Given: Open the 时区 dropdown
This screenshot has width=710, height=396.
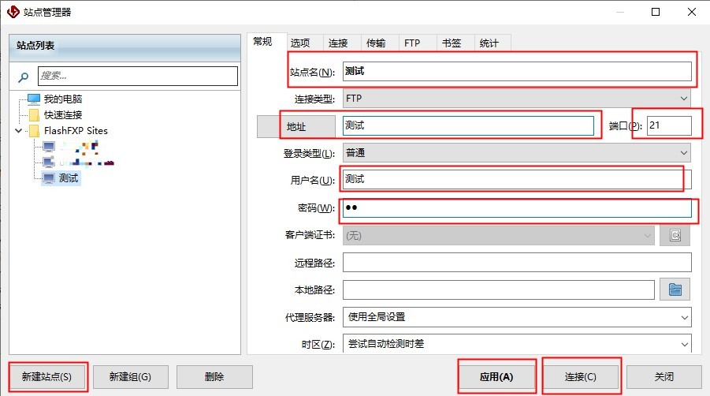Looking at the screenshot, I should click(517, 343).
